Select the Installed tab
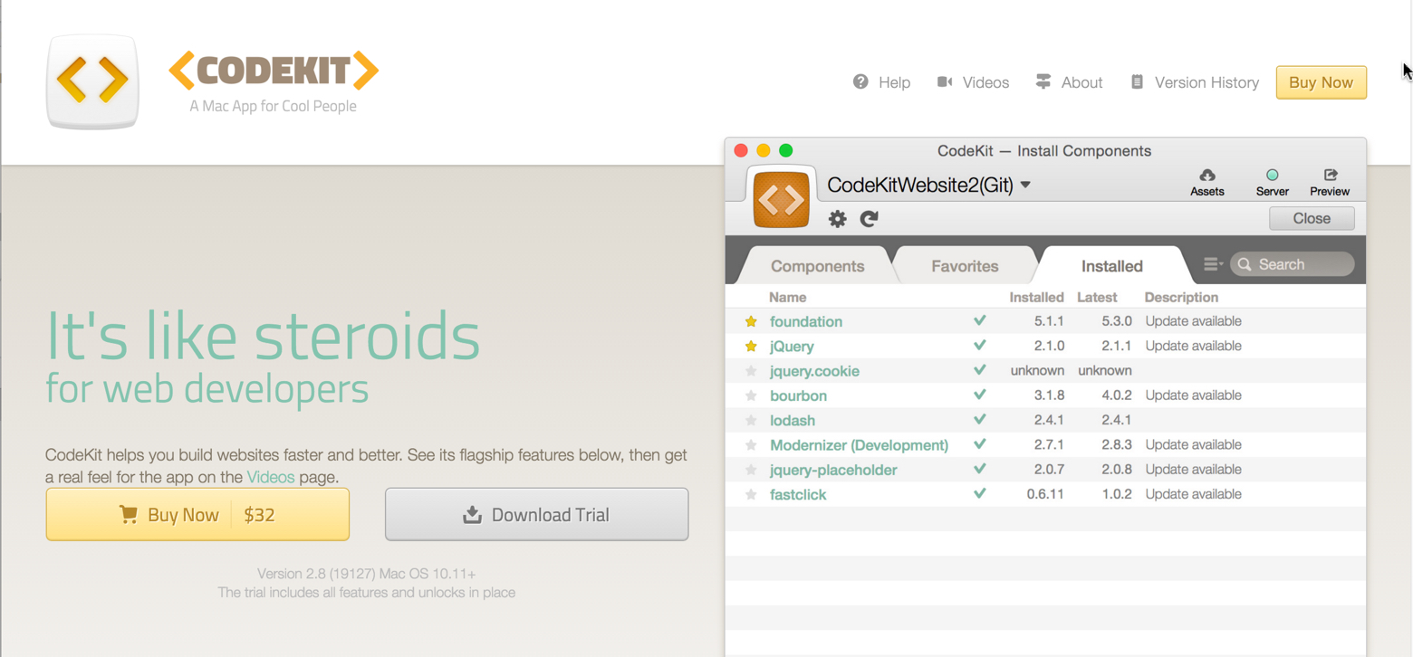 tap(1111, 266)
